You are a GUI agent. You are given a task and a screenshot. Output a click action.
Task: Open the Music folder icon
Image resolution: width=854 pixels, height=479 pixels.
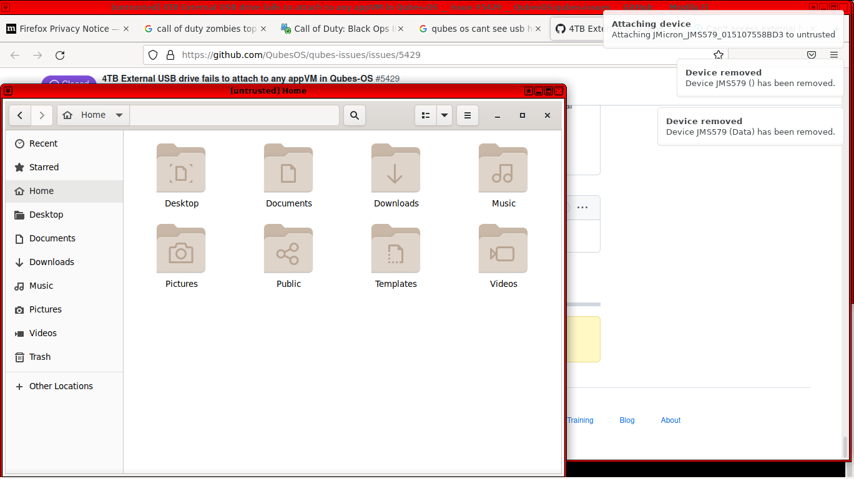pos(503,168)
